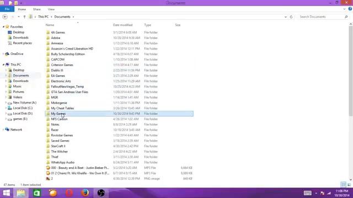The height and width of the screenshot is (198, 353).
Task: Select FalloutNewVegas_Temp folder
Action: [x=67, y=87]
